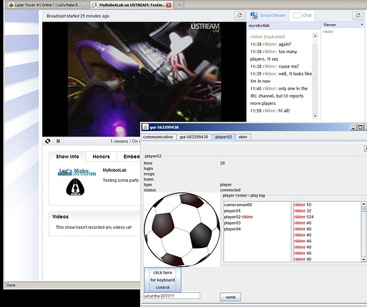Pop out the video with the icon above it
The height and width of the screenshot is (307, 367).
point(240,15)
